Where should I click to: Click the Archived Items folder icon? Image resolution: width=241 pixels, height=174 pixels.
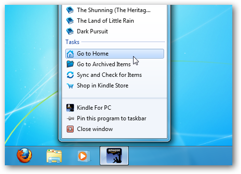coord(70,64)
